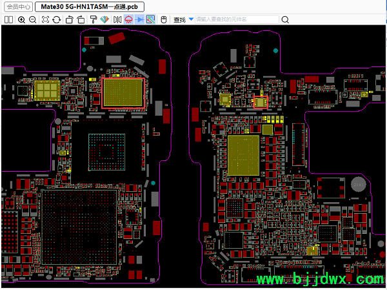Click the component name search field
This screenshot has width=387, height=290.
237,19
